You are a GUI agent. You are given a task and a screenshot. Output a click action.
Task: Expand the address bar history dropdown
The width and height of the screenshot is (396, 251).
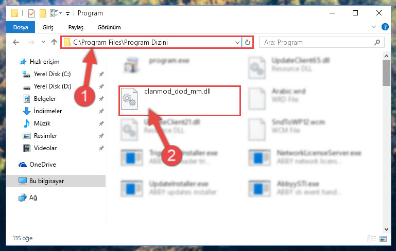pyautogui.click(x=237, y=42)
